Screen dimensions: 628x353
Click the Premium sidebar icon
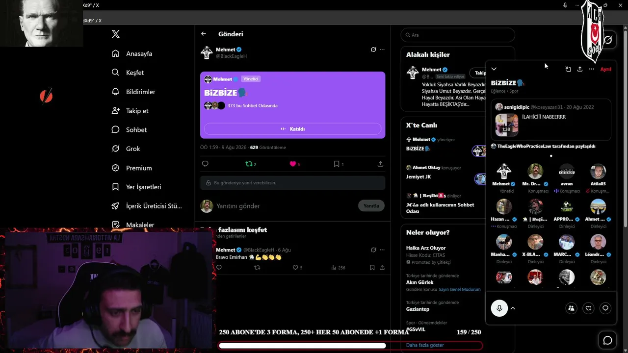pyautogui.click(x=115, y=168)
